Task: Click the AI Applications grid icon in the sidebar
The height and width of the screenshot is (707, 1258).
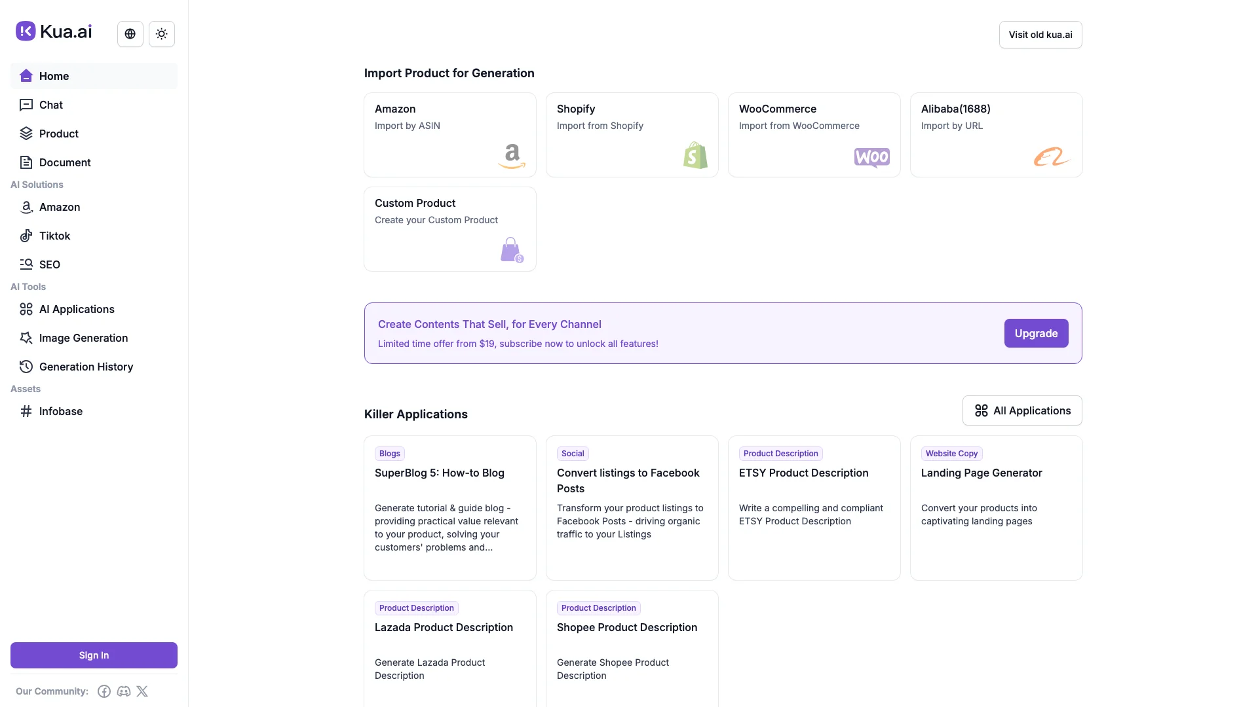Action: 26,309
